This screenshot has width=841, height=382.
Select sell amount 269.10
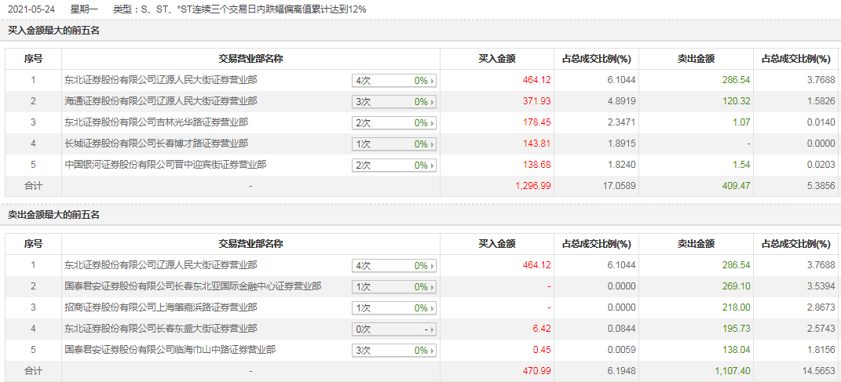[x=736, y=286]
